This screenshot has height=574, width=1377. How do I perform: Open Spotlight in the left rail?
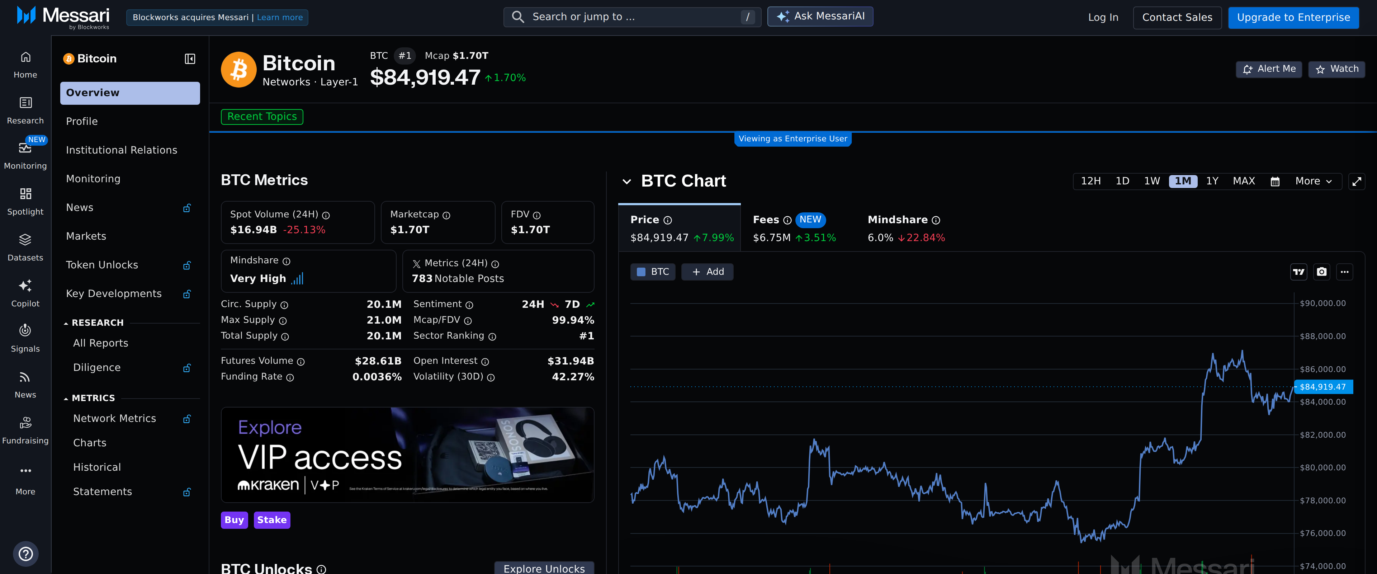(25, 202)
